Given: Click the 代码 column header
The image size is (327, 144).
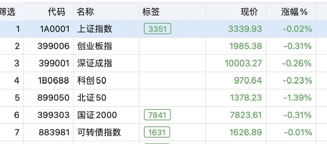Looking at the screenshot, I should pos(57,12).
